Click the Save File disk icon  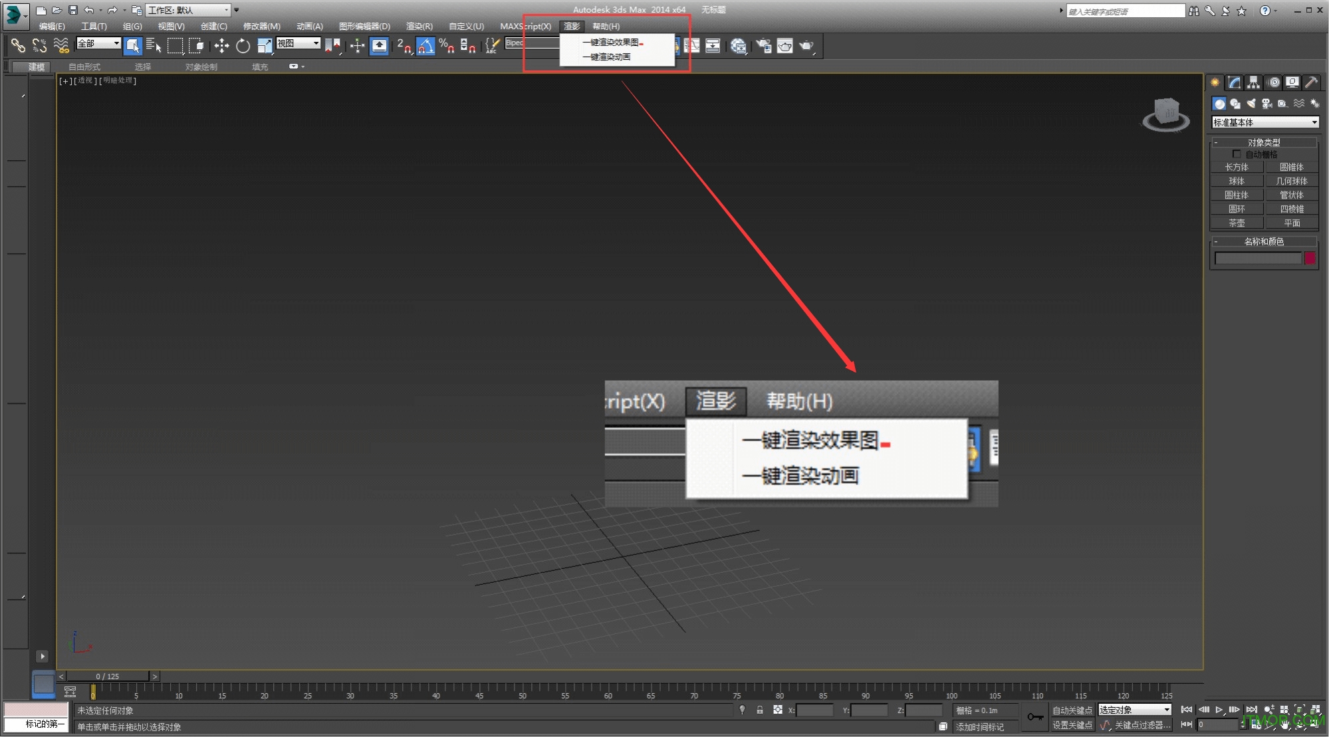(x=72, y=10)
